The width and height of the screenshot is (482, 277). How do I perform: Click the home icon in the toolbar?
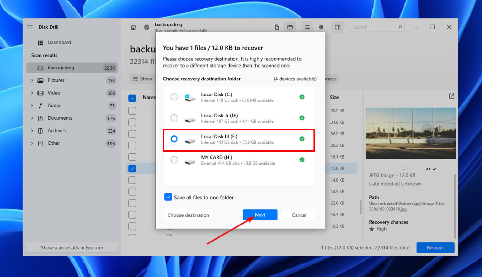[x=133, y=27]
